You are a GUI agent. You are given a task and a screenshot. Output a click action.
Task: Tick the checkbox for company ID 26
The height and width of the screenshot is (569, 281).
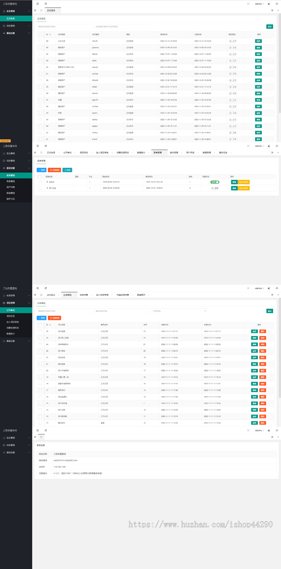40,331
